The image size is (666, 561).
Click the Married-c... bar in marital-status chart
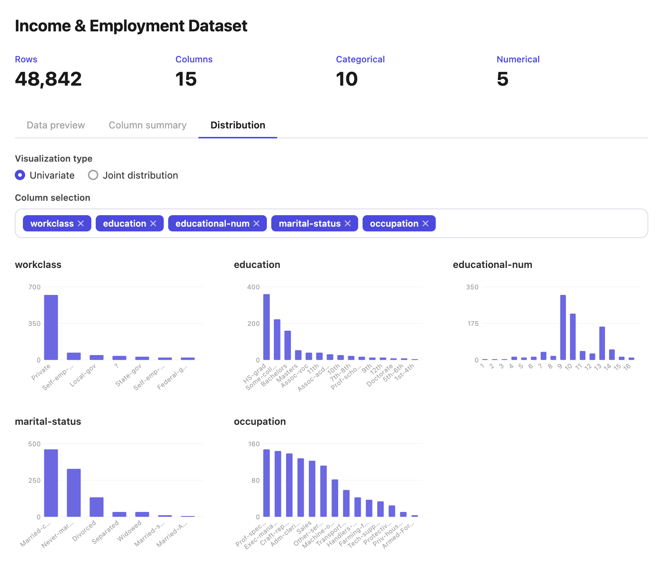(x=51, y=483)
